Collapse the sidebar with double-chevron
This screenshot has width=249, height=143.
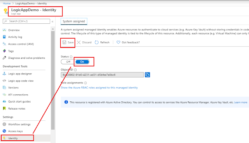53,21
